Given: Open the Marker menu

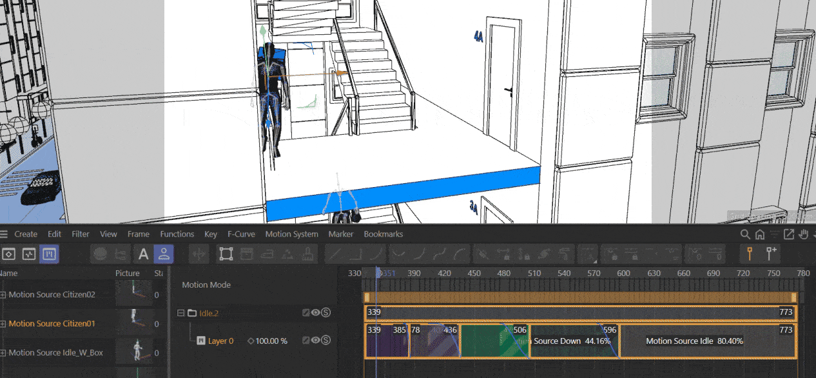Looking at the screenshot, I should click(x=341, y=234).
